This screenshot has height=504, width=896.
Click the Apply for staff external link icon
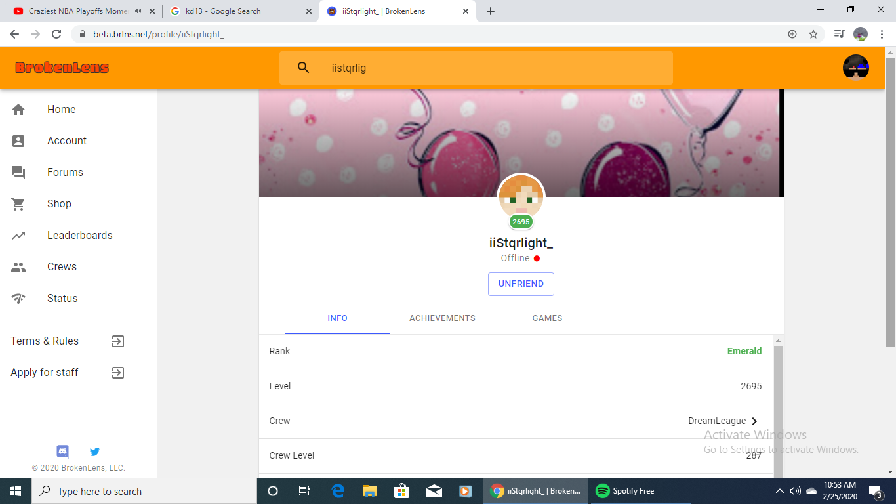(117, 373)
